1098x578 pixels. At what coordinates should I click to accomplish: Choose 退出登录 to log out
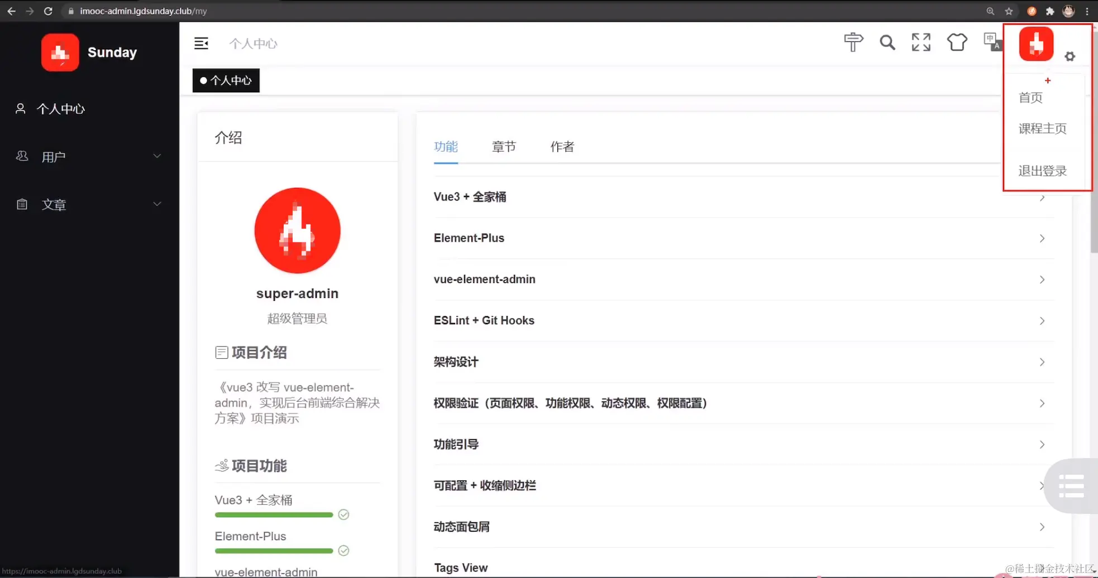1042,171
